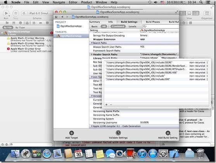Viewport: 216px width, 163px height.
Task: Open the Editor menu
Action: (73, 2)
